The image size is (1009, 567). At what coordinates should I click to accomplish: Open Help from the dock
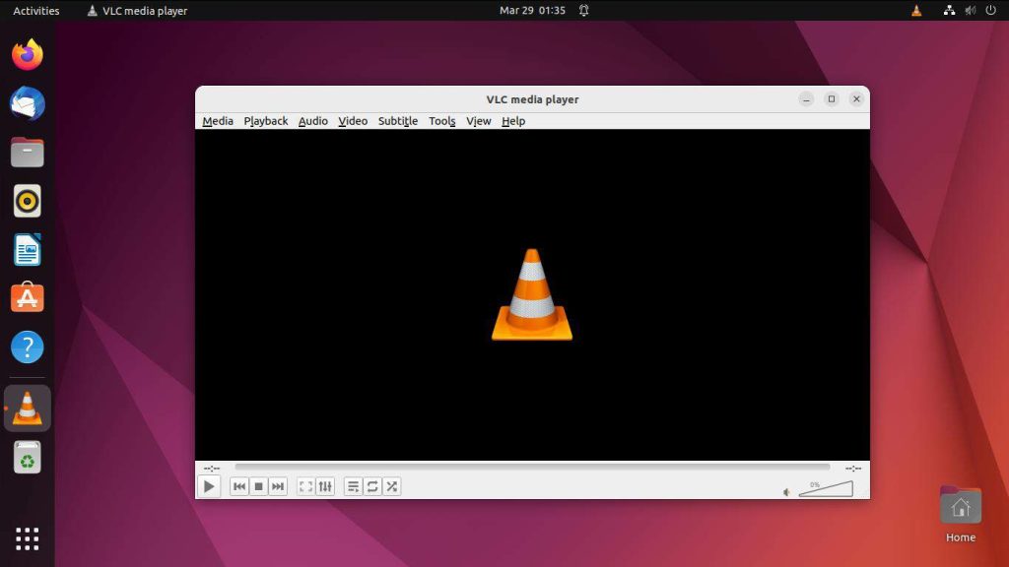point(27,346)
